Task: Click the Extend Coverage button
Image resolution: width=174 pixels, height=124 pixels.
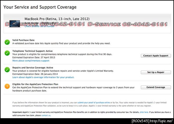Action: point(156,87)
